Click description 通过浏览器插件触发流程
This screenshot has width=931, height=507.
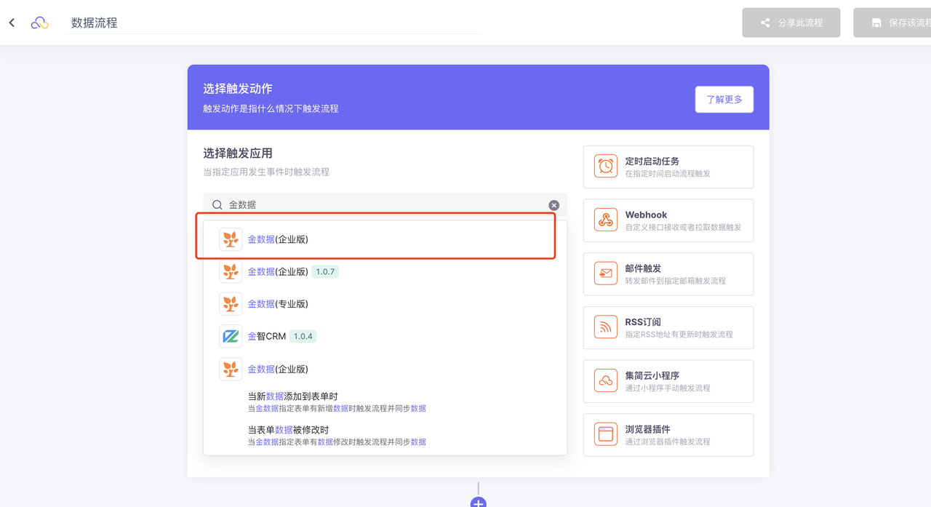point(668,442)
